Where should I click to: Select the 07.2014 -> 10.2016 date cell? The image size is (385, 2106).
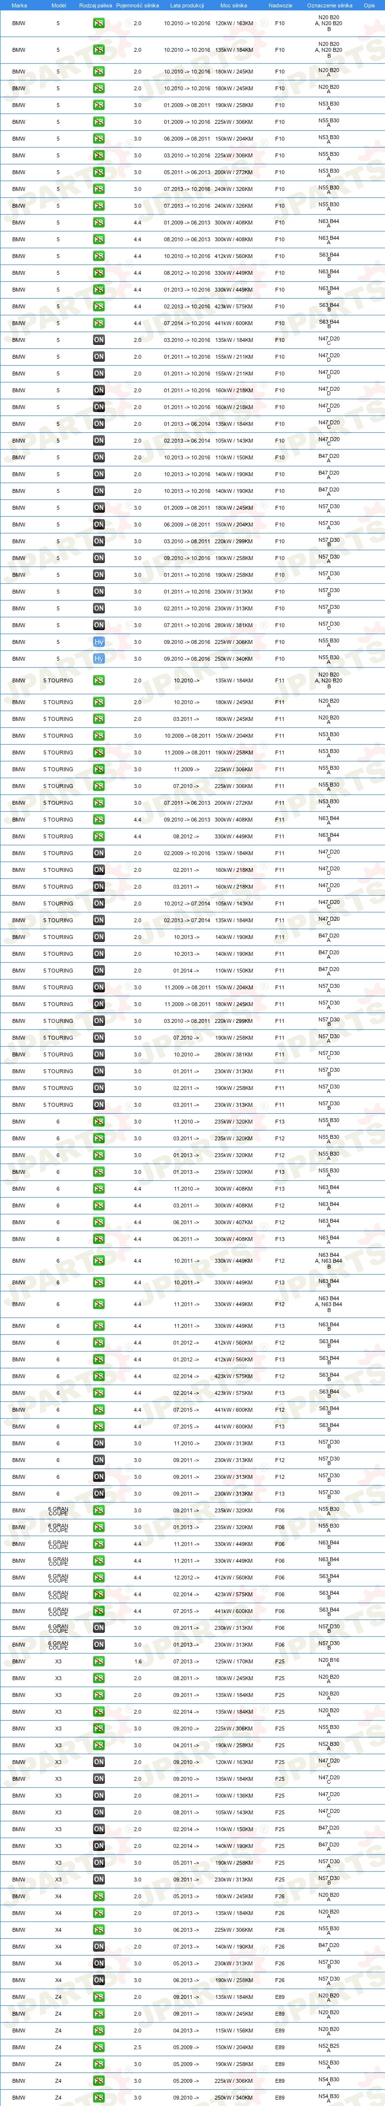point(187,323)
